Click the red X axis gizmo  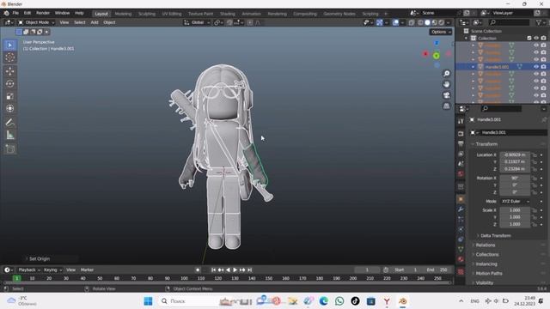426,54
